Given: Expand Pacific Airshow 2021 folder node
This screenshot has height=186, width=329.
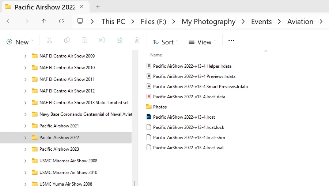Looking at the screenshot, I should click(x=25, y=126).
